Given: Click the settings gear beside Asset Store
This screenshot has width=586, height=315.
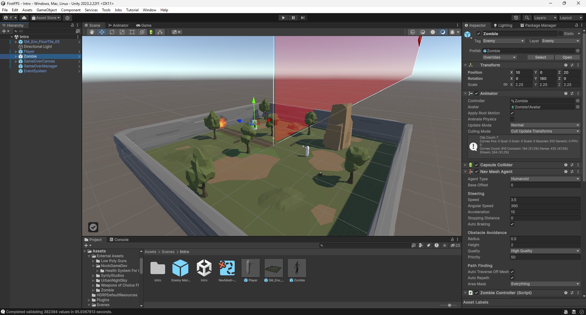Looking at the screenshot, I should [x=67, y=18].
